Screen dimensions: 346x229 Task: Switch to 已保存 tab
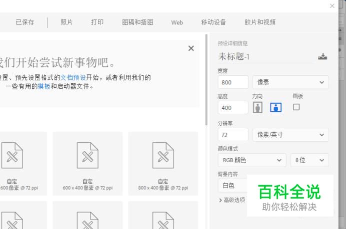[25, 22]
